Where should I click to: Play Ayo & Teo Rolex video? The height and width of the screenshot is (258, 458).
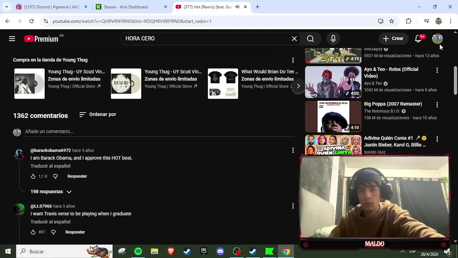pos(333,82)
